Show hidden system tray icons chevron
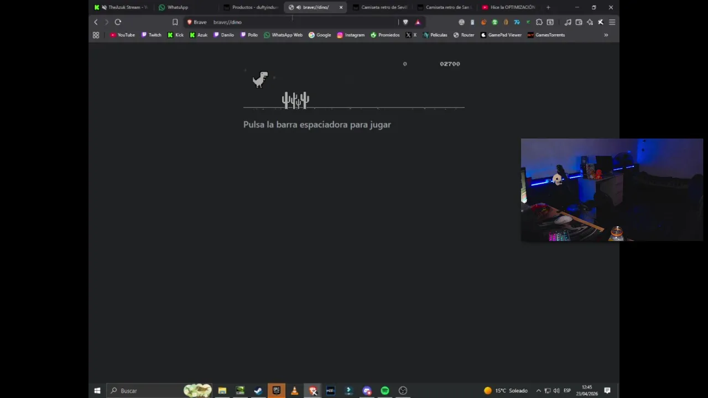The height and width of the screenshot is (398, 708). coord(538,391)
